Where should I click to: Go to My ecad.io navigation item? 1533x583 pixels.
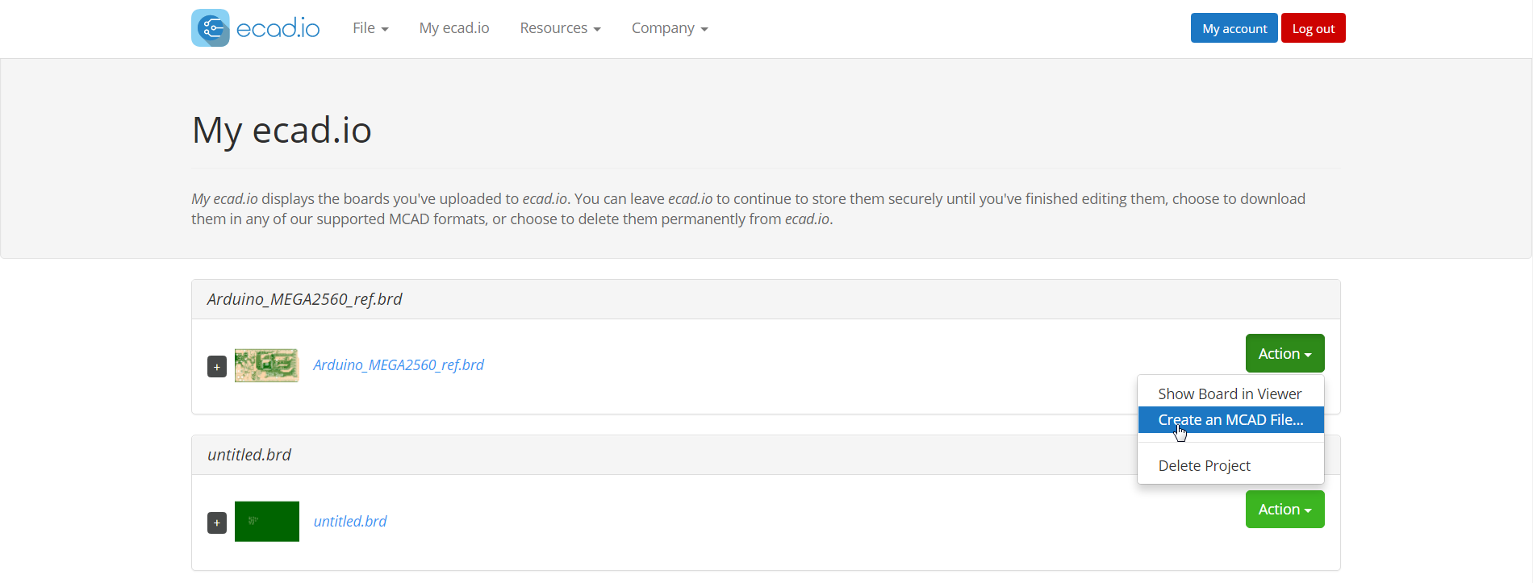[454, 28]
